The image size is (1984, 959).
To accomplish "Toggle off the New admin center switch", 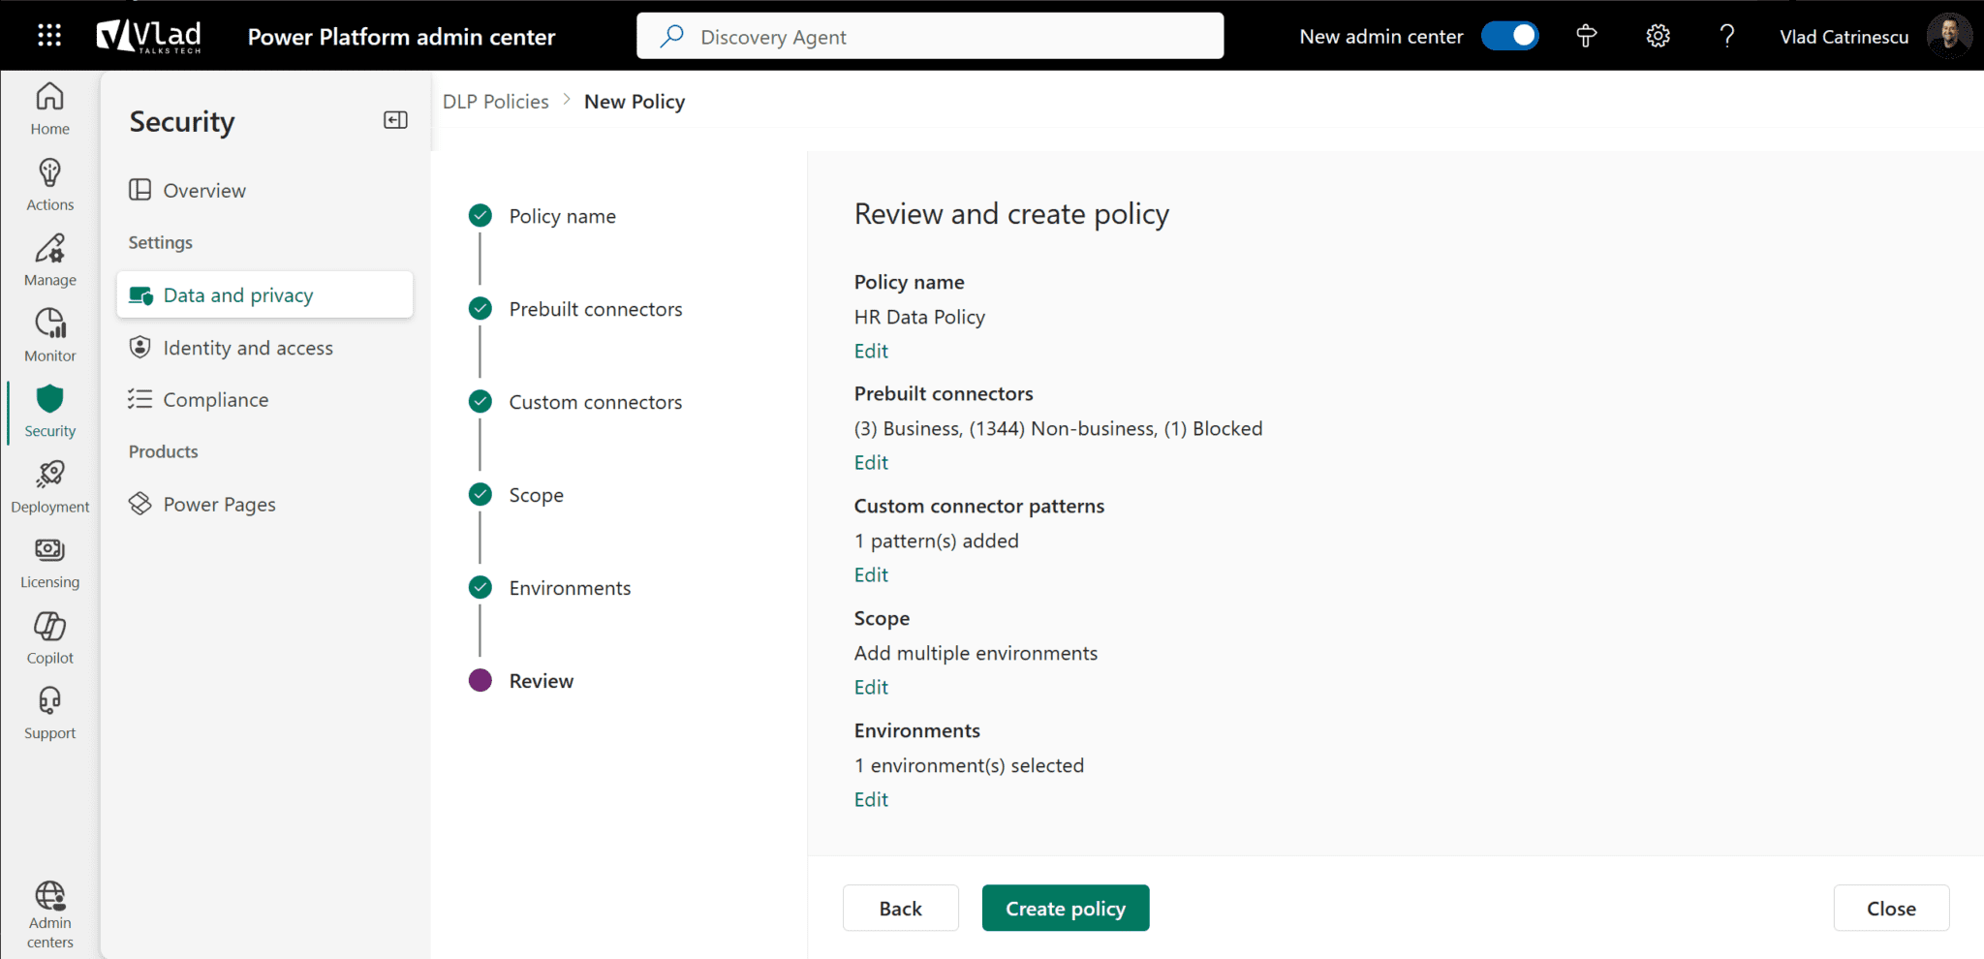I will pyautogui.click(x=1509, y=35).
